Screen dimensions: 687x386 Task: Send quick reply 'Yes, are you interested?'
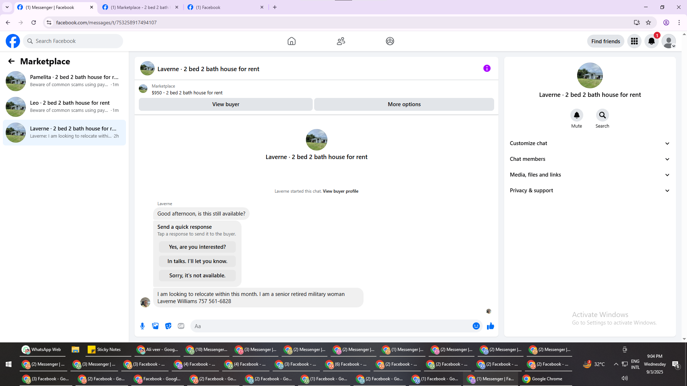click(198, 247)
